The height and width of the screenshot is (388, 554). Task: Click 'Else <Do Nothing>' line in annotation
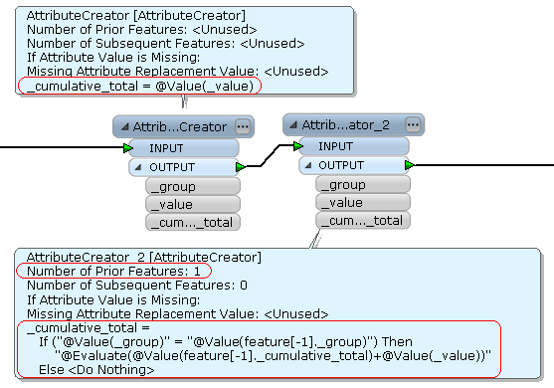96,370
